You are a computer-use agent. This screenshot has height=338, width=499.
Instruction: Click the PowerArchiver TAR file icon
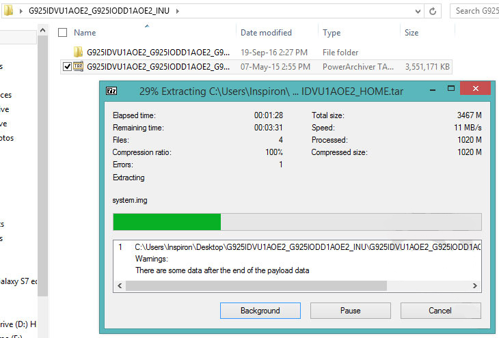78,66
